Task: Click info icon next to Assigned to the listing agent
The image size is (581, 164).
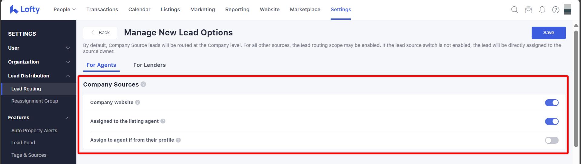Action: (x=163, y=121)
